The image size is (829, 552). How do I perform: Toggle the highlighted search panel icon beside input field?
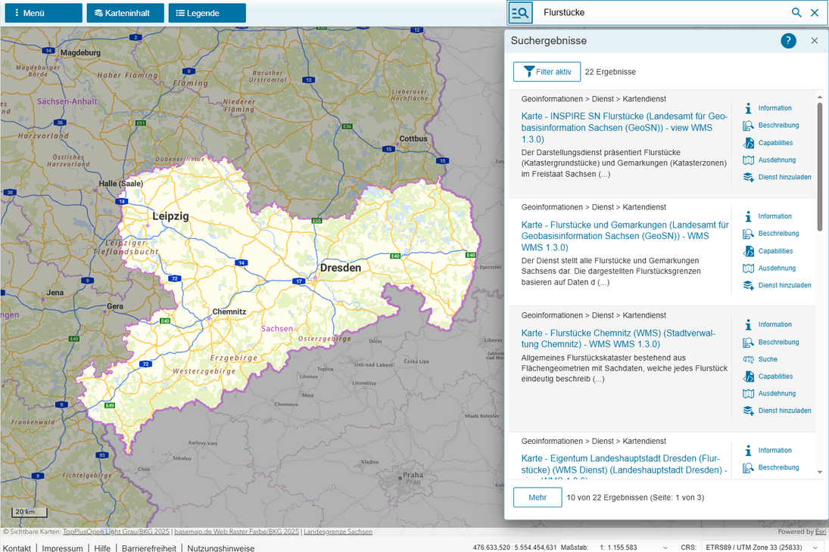[520, 12]
